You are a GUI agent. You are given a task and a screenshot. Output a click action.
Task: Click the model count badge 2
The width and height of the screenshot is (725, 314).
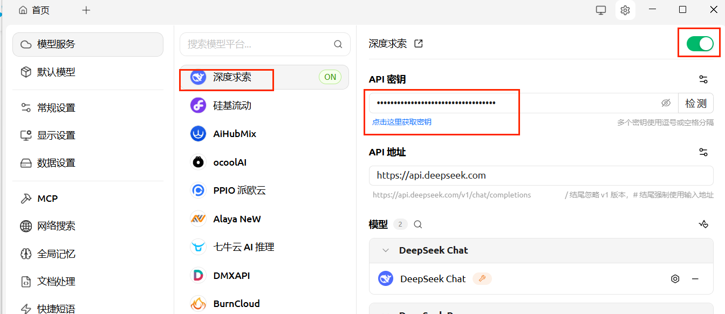pos(400,224)
